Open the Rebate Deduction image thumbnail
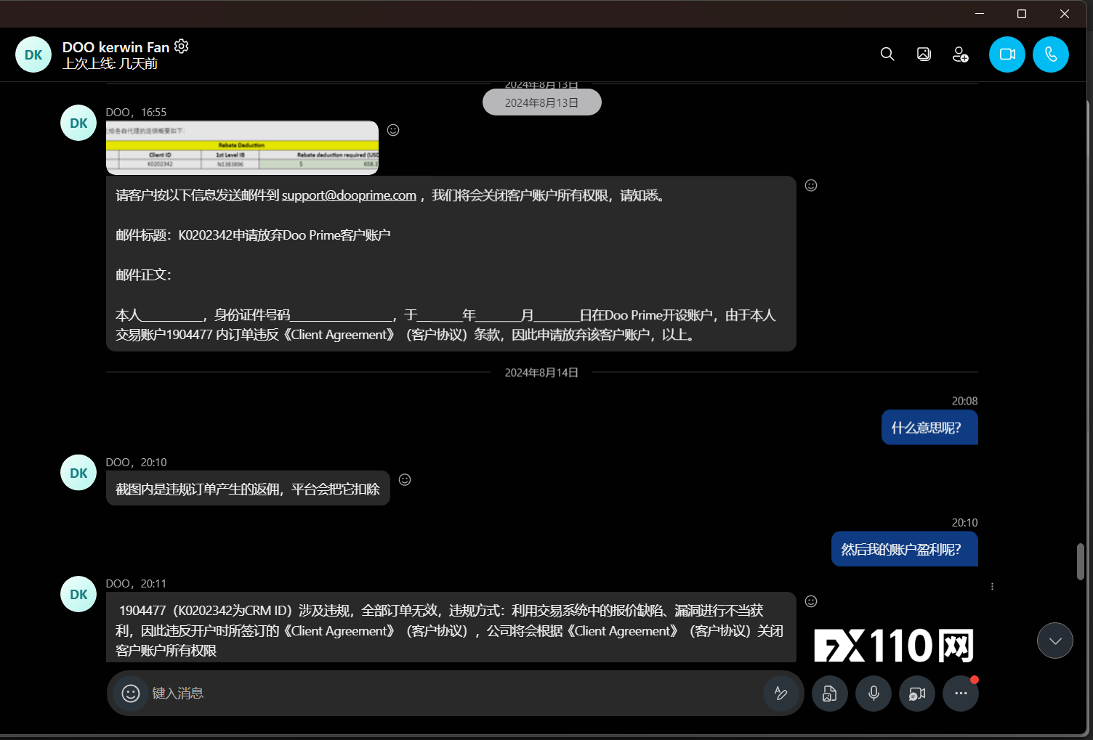Screen dimensions: 1093x740 click(242, 148)
